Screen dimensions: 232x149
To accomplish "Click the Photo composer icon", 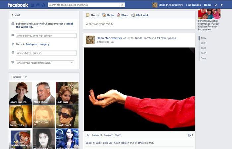I will coord(104,15).
